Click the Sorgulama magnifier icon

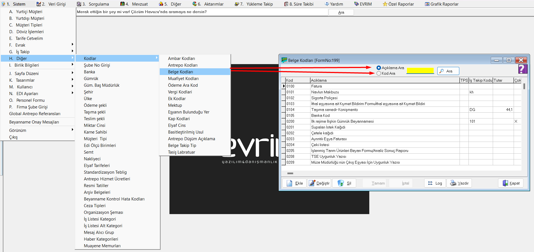(x=79, y=4)
